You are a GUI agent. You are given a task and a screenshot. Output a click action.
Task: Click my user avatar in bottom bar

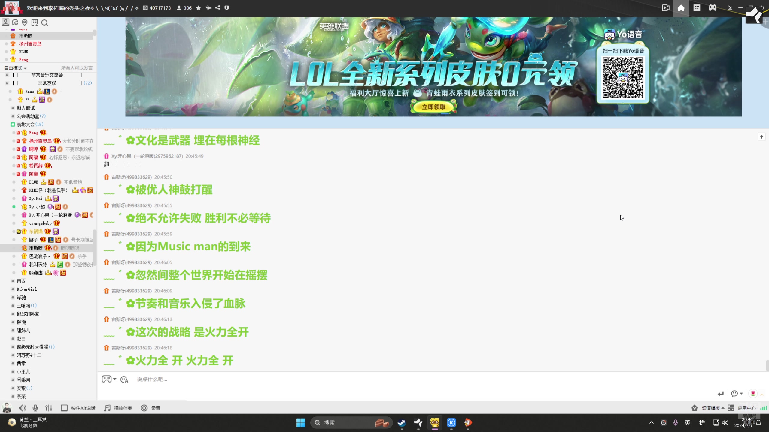pos(7,408)
